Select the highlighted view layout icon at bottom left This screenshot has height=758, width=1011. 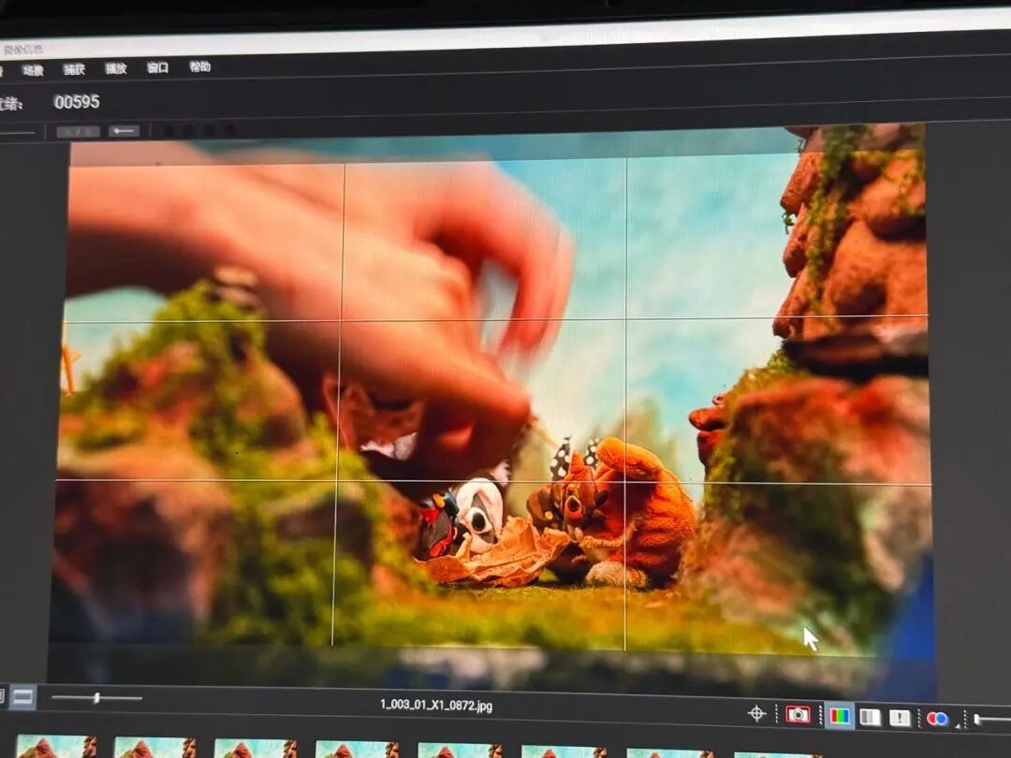(22, 696)
